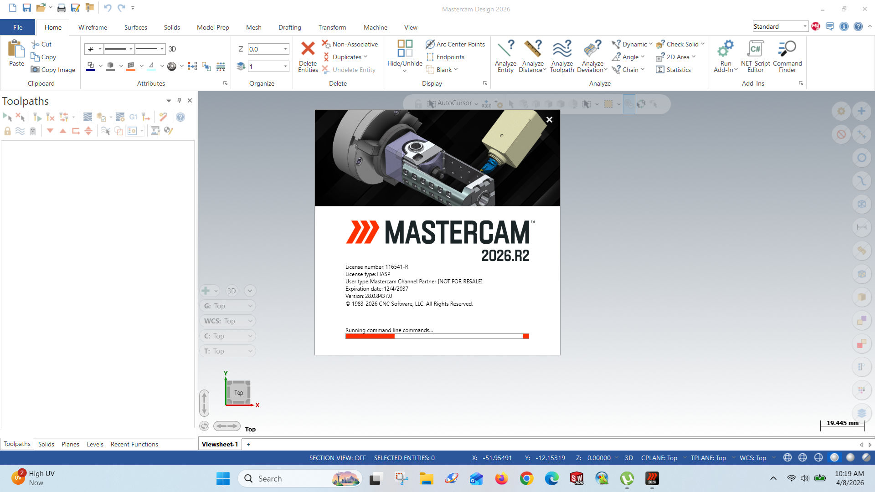
Task: Click the Hide/Unhide icon
Action: pos(405,48)
